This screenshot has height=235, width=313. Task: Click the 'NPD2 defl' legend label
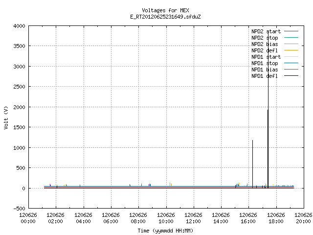[x=265, y=50]
